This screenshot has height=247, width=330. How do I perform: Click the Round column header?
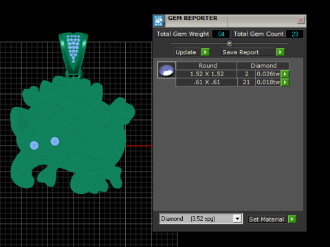pyautogui.click(x=206, y=66)
